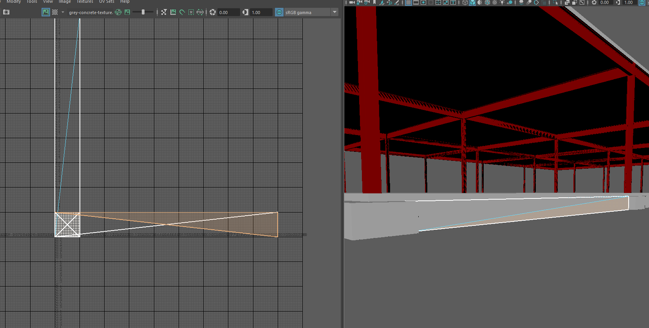Click the grey-concrete-texture name field
649x328 pixels.
coord(90,13)
